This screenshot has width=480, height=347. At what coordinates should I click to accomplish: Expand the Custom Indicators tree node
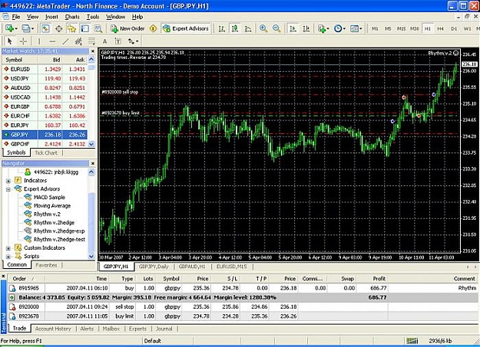(x=8, y=248)
